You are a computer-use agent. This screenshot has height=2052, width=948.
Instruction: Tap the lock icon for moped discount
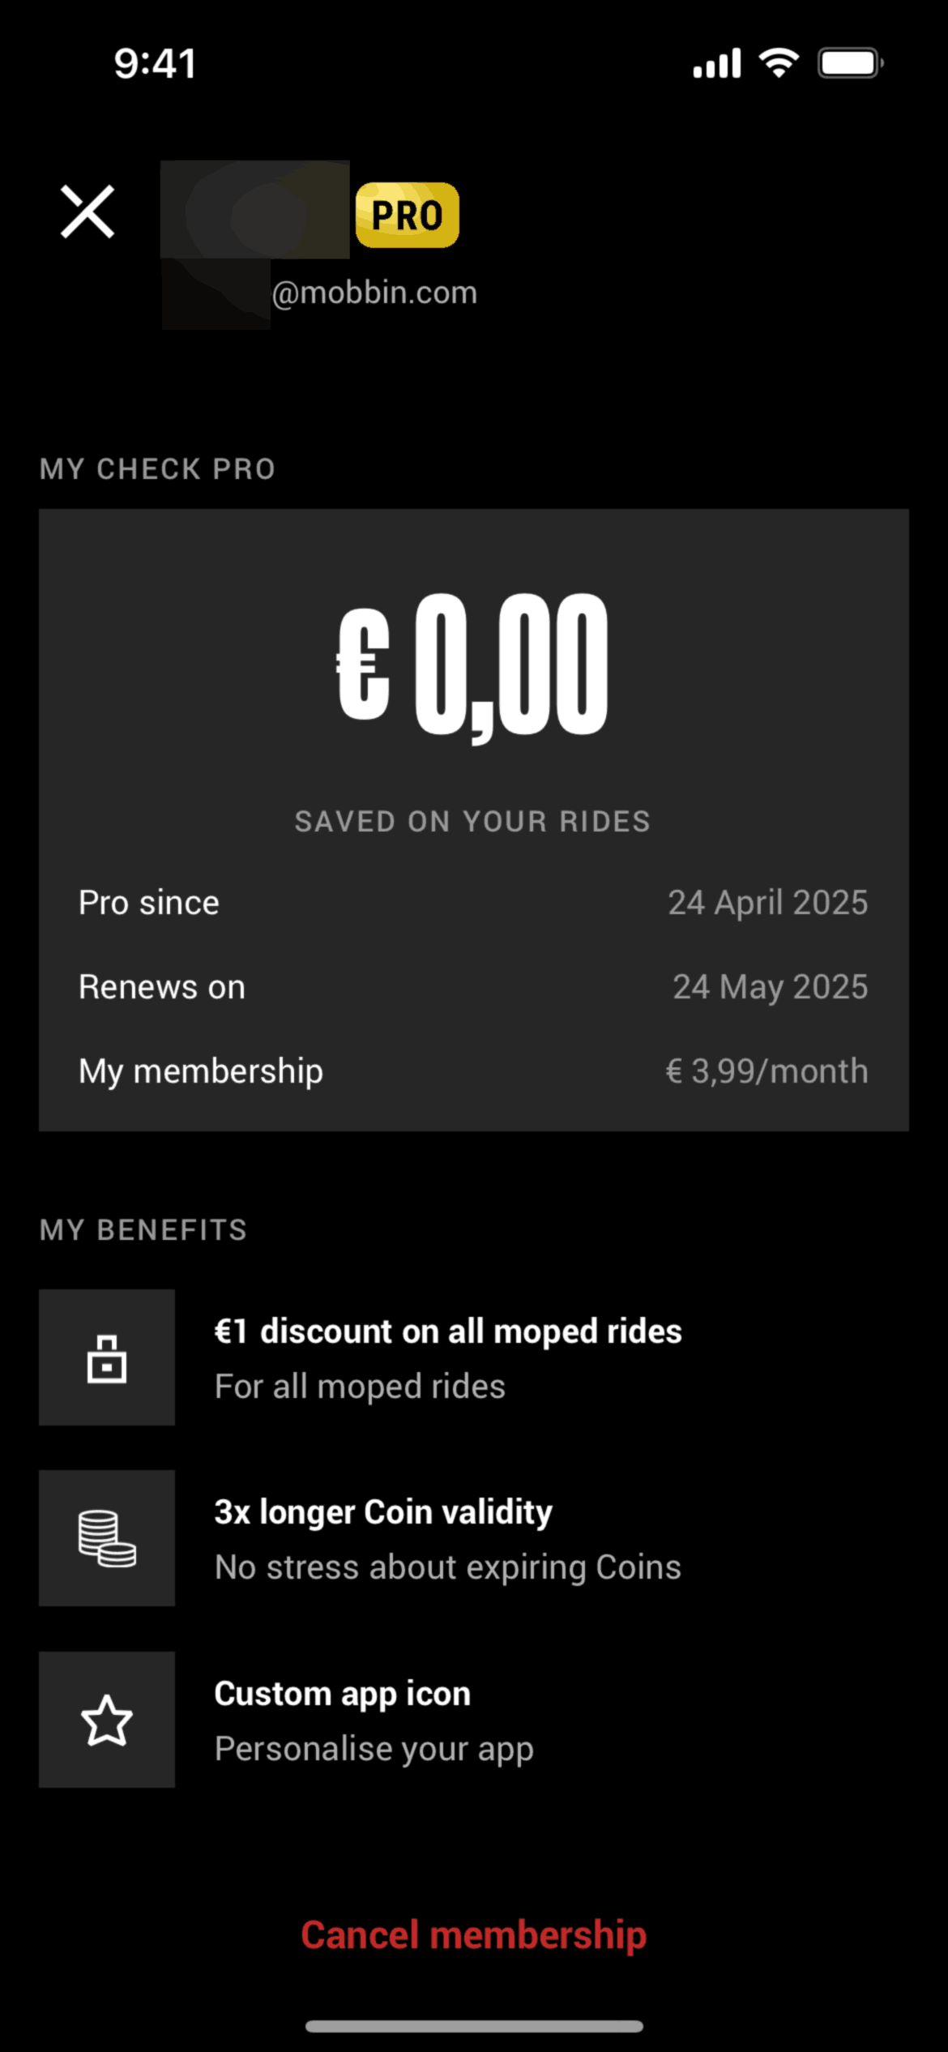coord(107,1357)
